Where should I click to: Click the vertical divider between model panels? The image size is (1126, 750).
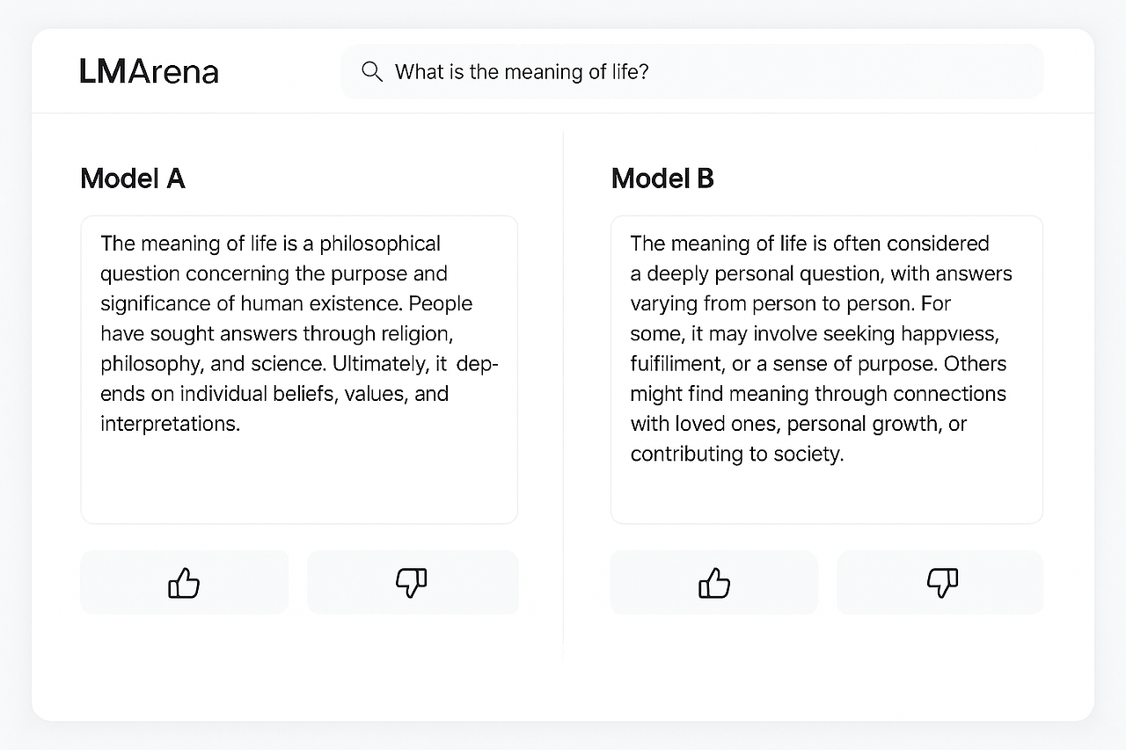tap(563, 396)
